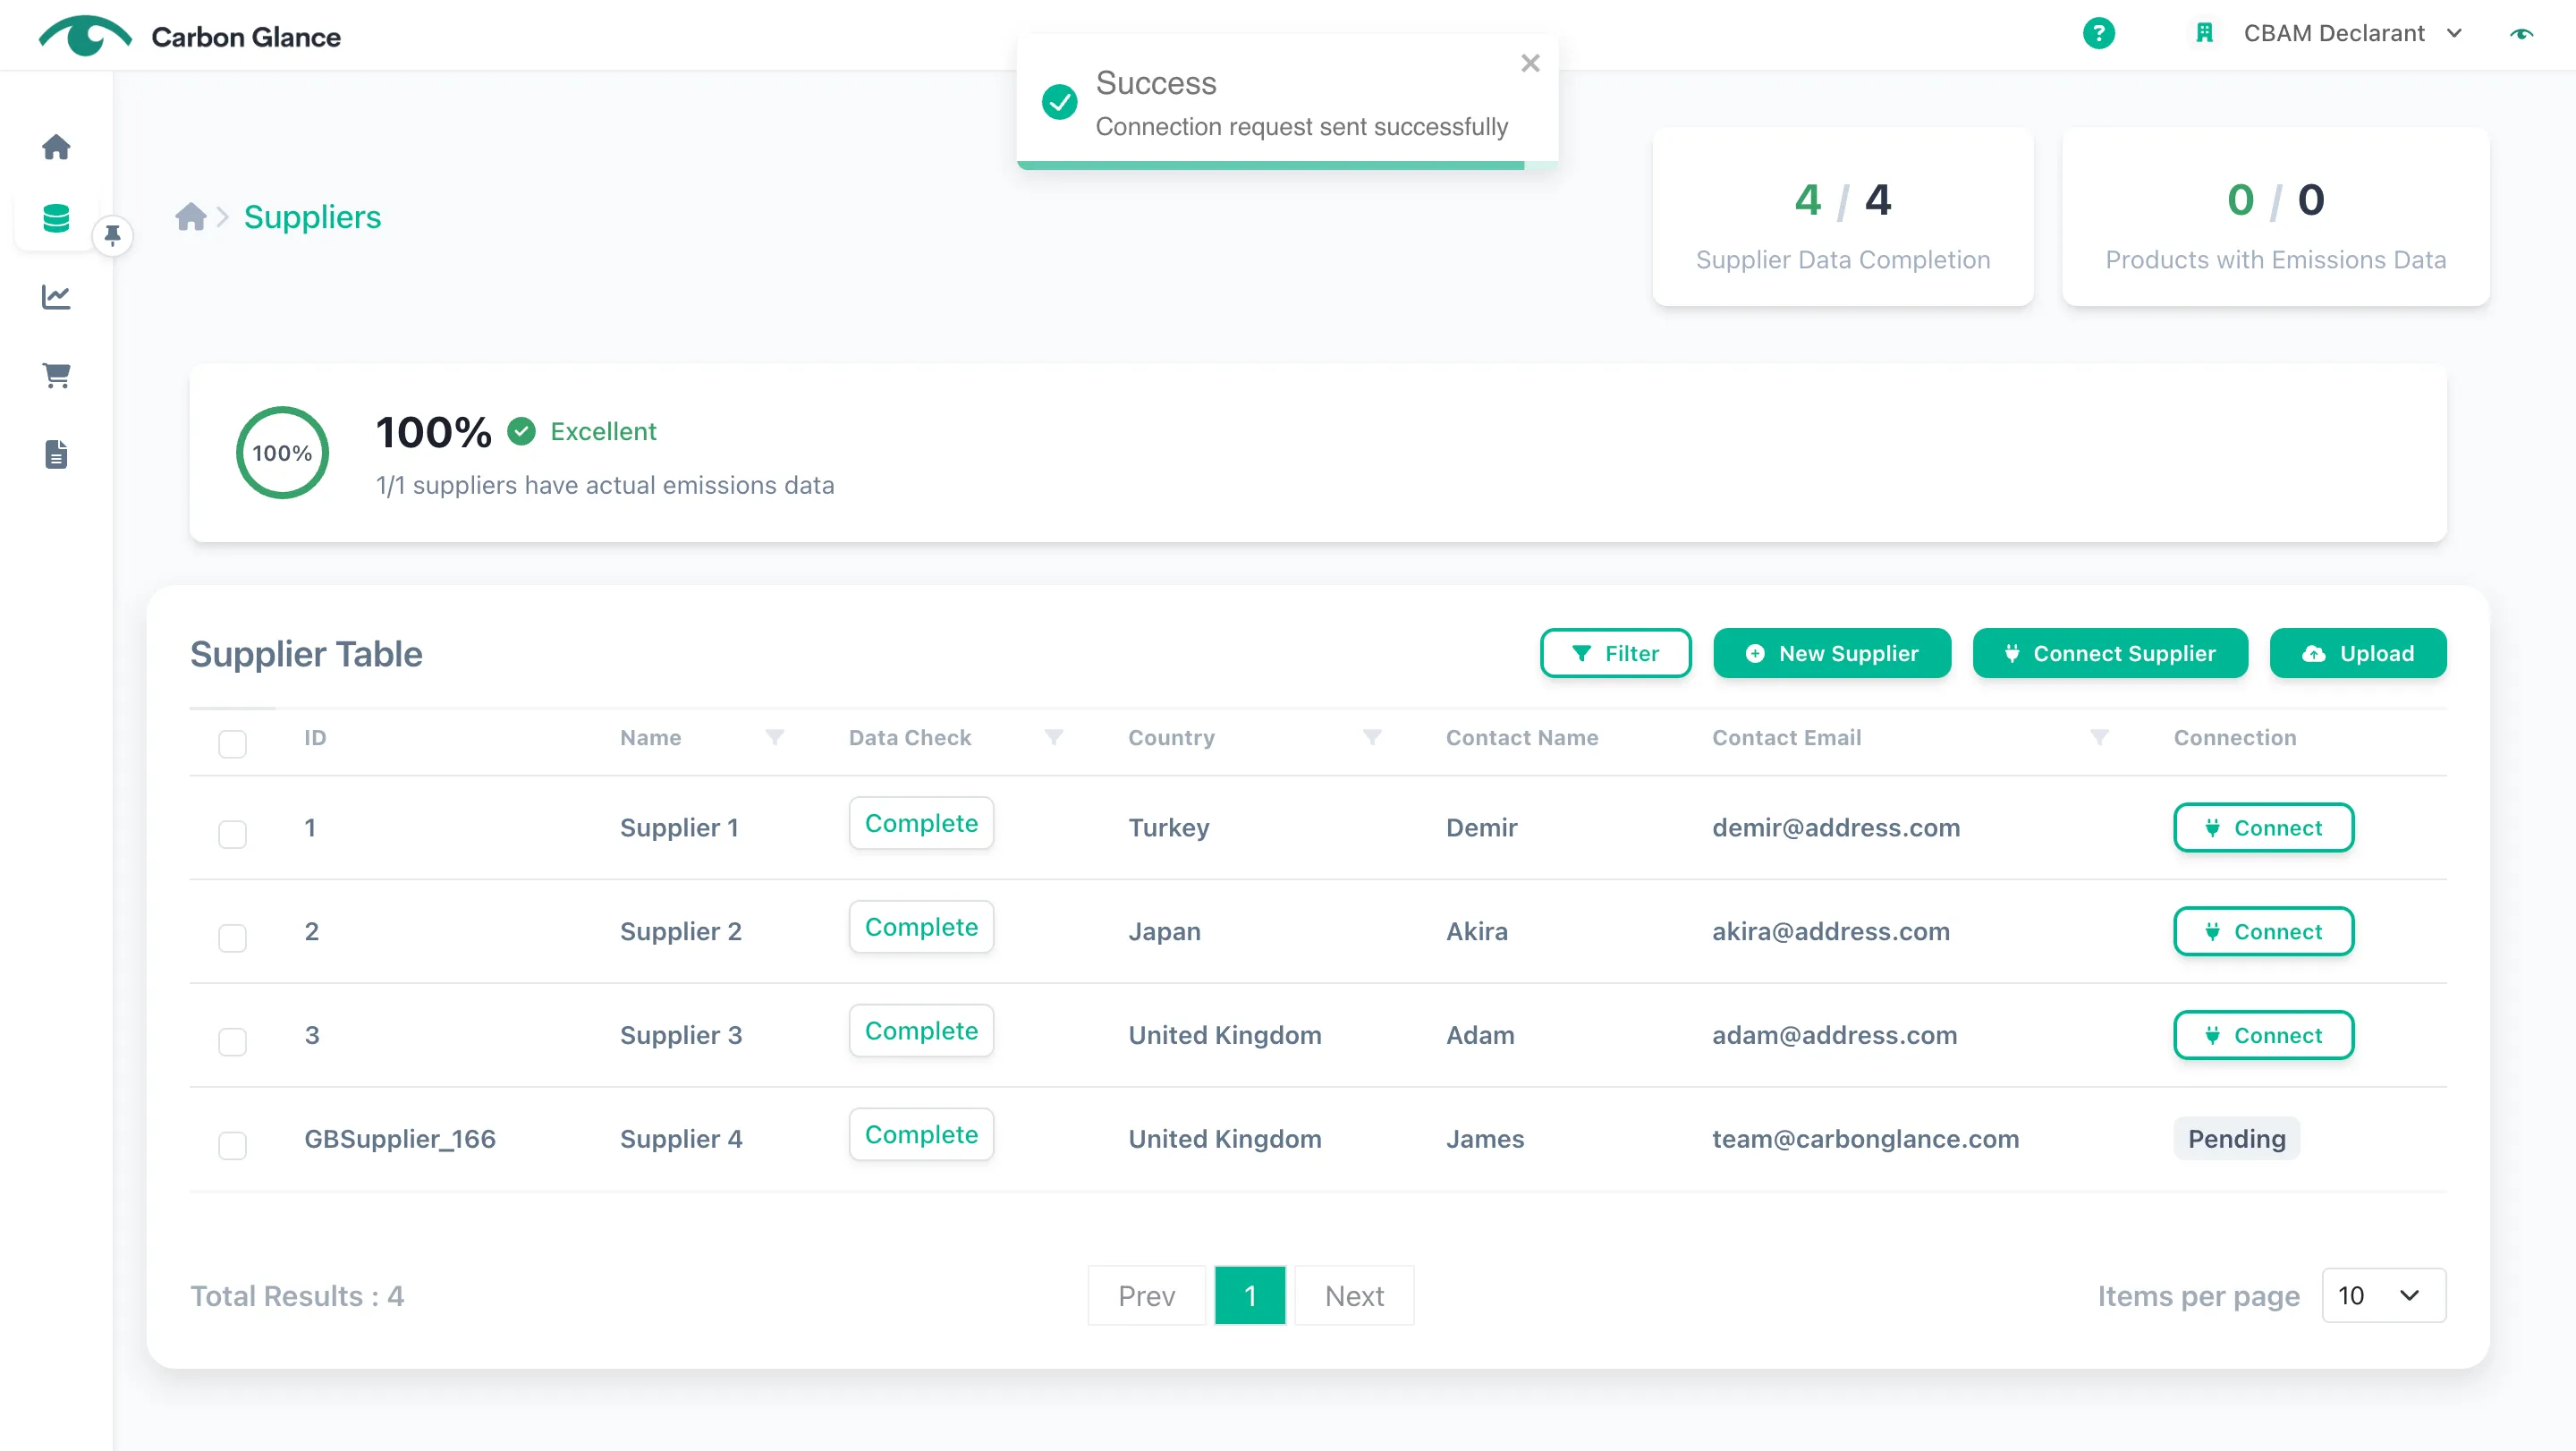Open the database Suppliers sidebar icon
Screen dimensions: 2576x1451
pos(56,218)
